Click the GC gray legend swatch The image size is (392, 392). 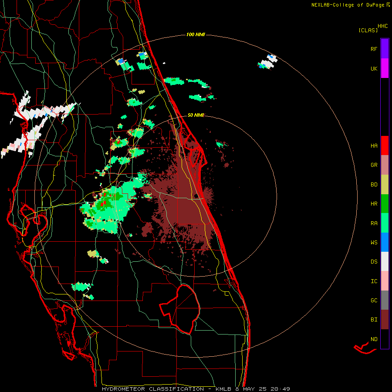click(385, 300)
